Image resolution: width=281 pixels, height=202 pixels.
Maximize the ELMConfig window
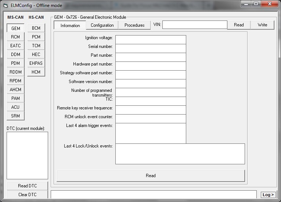256,4
